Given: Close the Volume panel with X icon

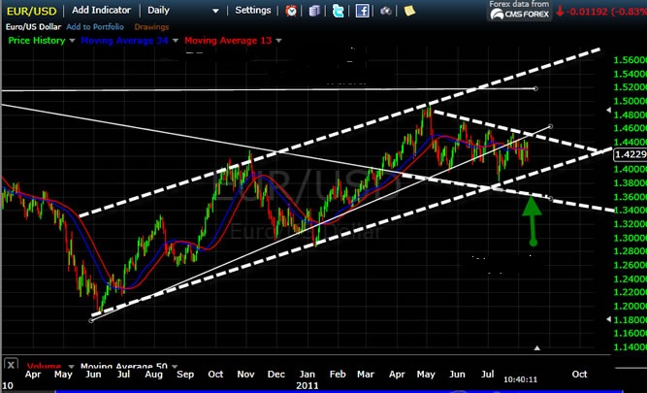Looking at the screenshot, I should tap(11, 366).
